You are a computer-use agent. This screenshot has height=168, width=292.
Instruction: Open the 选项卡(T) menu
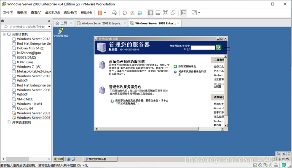pyautogui.click(x=70, y=13)
